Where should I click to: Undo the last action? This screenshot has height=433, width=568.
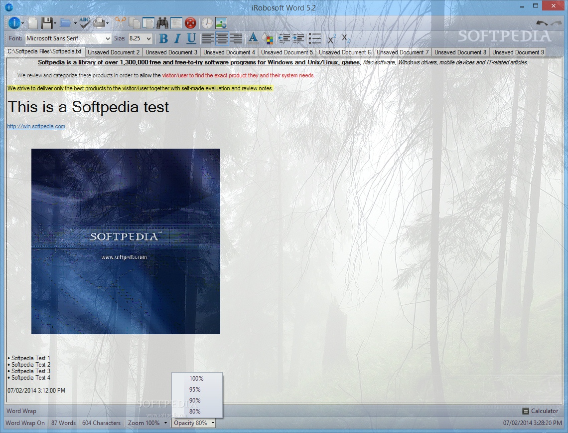coord(542,23)
